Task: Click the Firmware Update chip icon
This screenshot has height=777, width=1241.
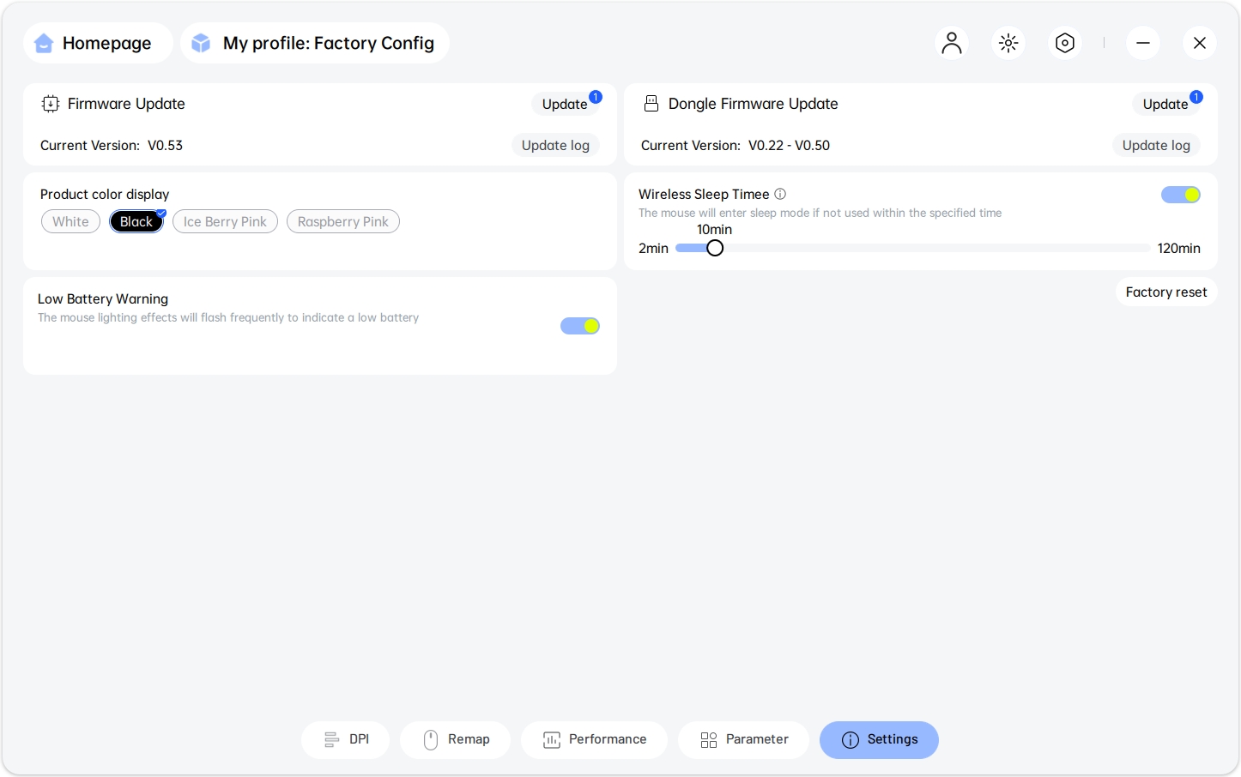Action: click(51, 104)
